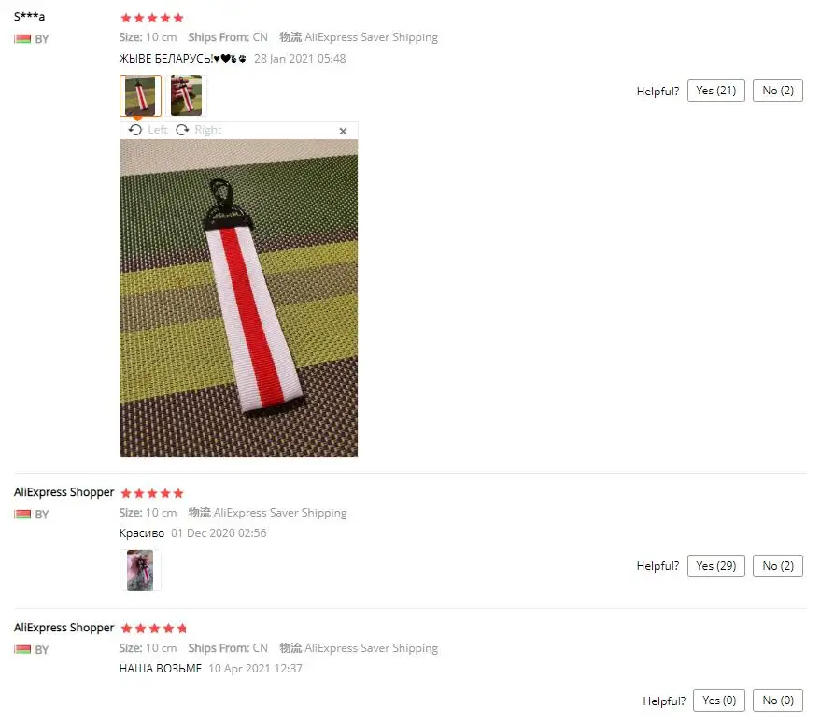Image resolution: width=820 pixels, height=722 pixels.
Task: Click flag icon on last review
Action: [22, 649]
